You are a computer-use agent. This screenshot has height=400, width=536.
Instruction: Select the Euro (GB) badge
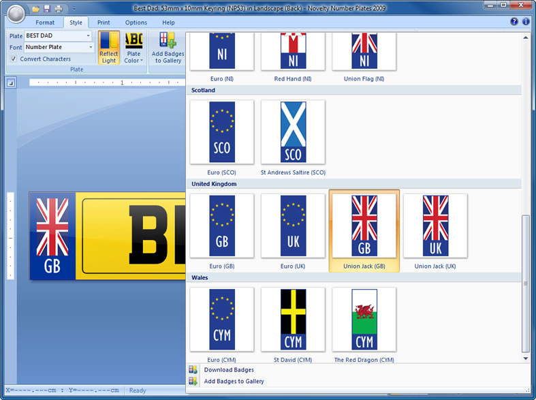(222, 231)
